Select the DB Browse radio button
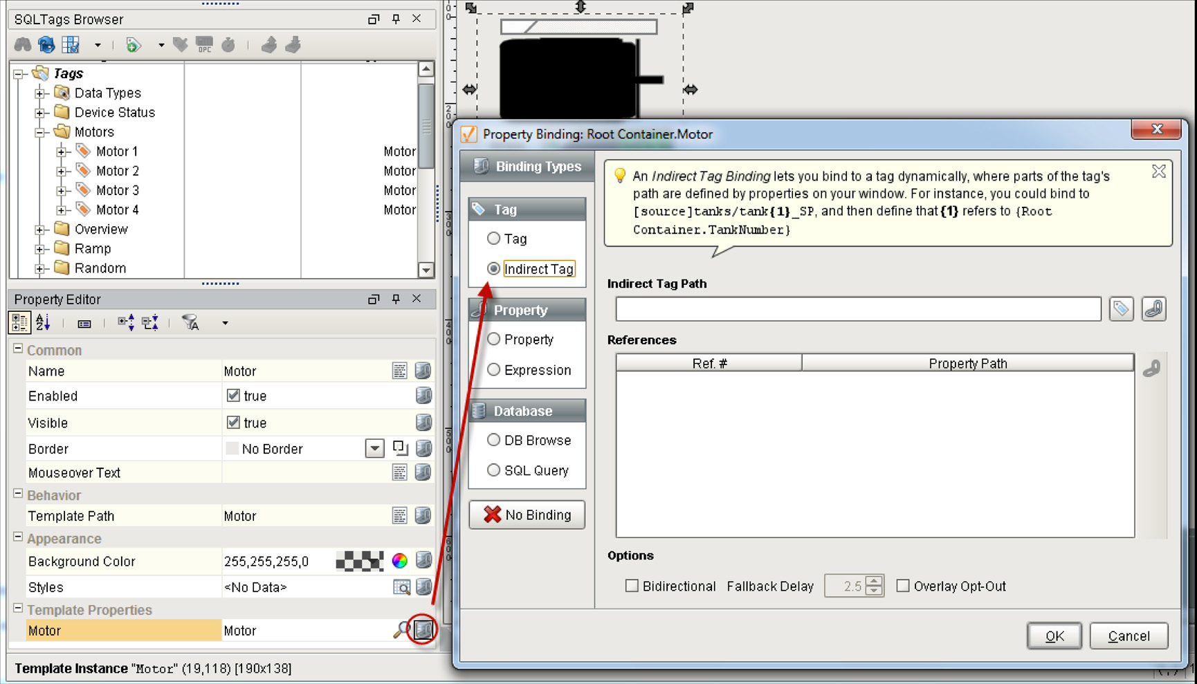The height and width of the screenshot is (684, 1197). pyautogui.click(x=493, y=440)
